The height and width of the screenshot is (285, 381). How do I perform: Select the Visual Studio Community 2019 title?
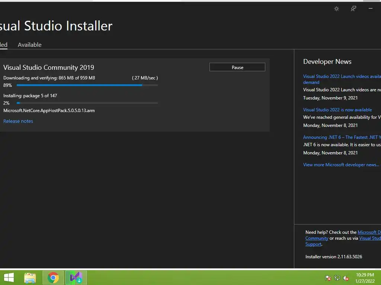pos(49,68)
